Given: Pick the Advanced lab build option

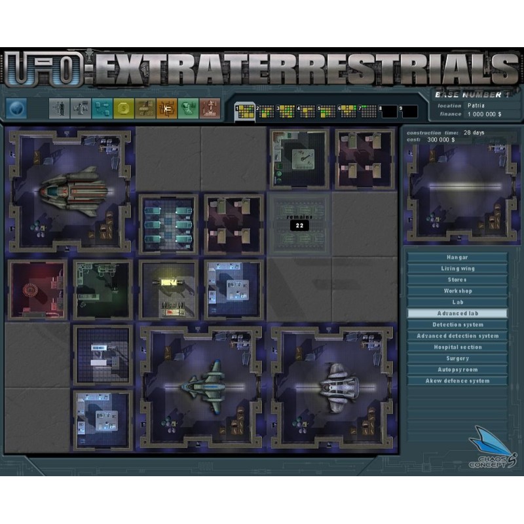Looking at the screenshot, I should [457, 314].
